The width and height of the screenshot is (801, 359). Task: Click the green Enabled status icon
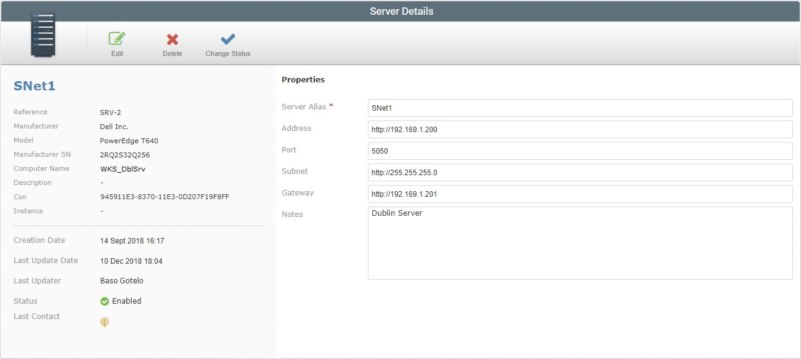pos(105,301)
